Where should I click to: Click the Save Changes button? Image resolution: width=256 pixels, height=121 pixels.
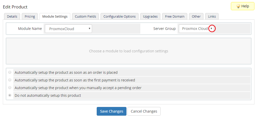click(111, 111)
